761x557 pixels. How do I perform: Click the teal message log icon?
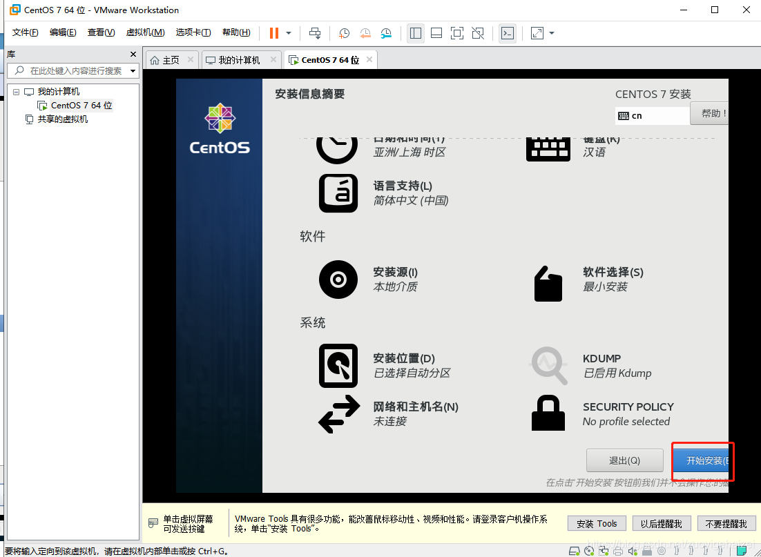tap(742, 551)
